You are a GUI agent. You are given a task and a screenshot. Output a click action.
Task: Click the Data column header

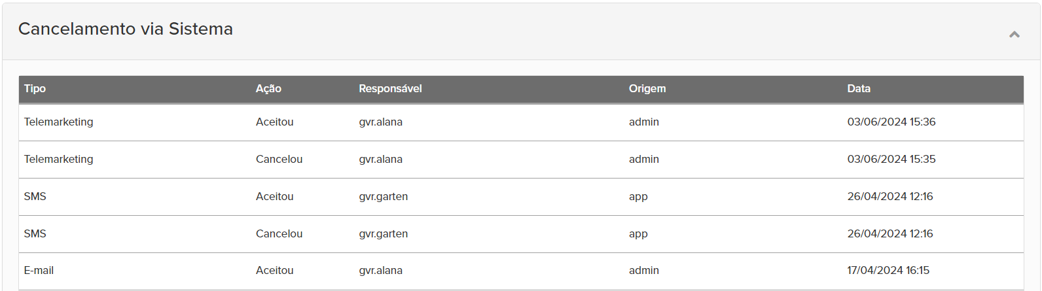coord(859,88)
